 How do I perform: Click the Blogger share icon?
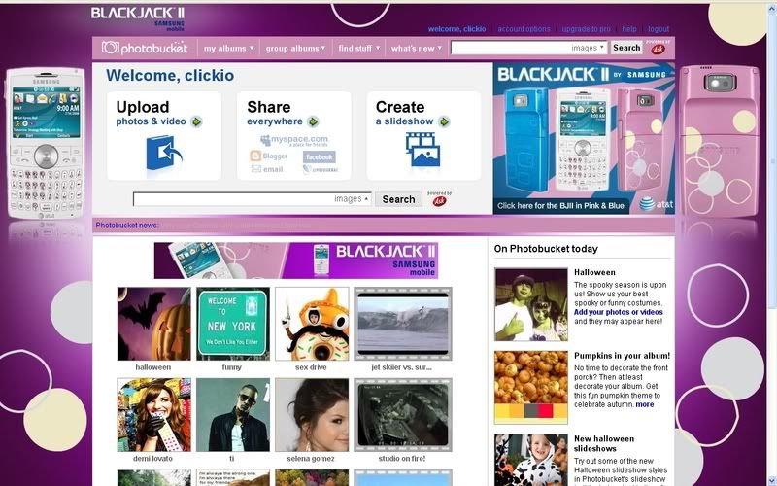tap(269, 156)
